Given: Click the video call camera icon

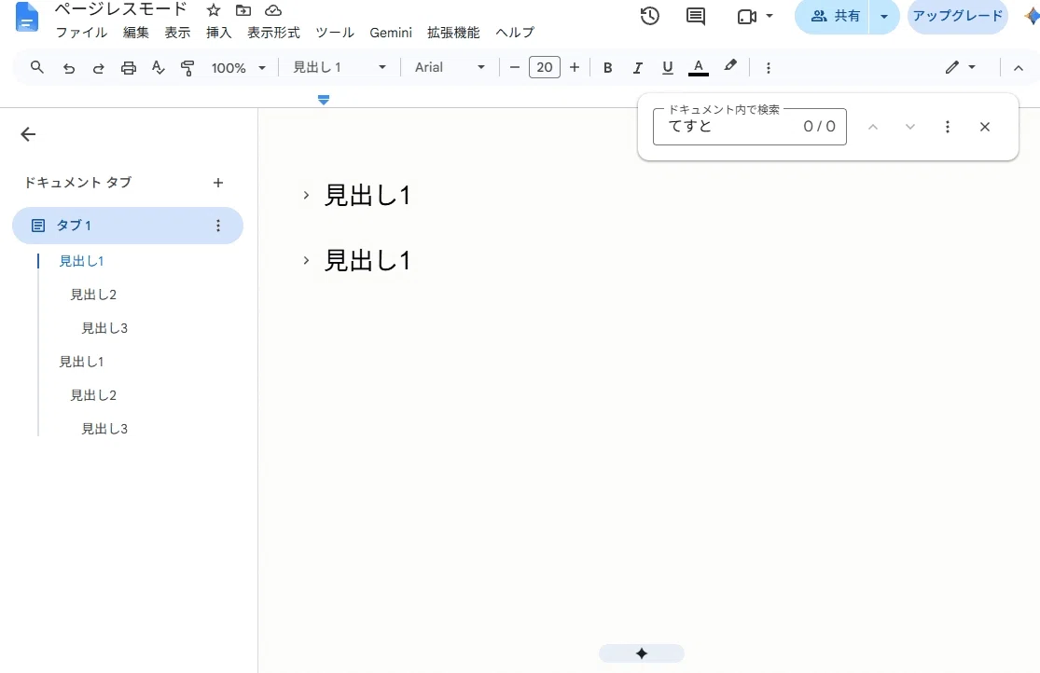Looking at the screenshot, I should point(747,17).
